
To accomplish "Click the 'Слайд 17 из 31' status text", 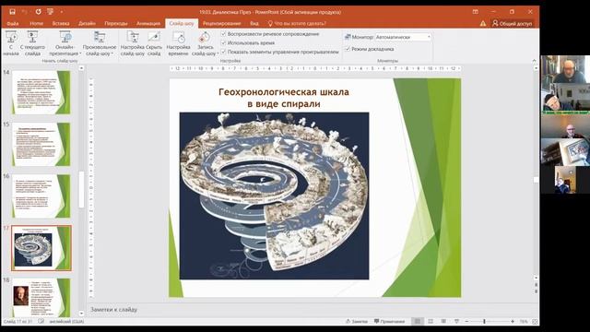I will pyautogui.click(x=18, y=322).
